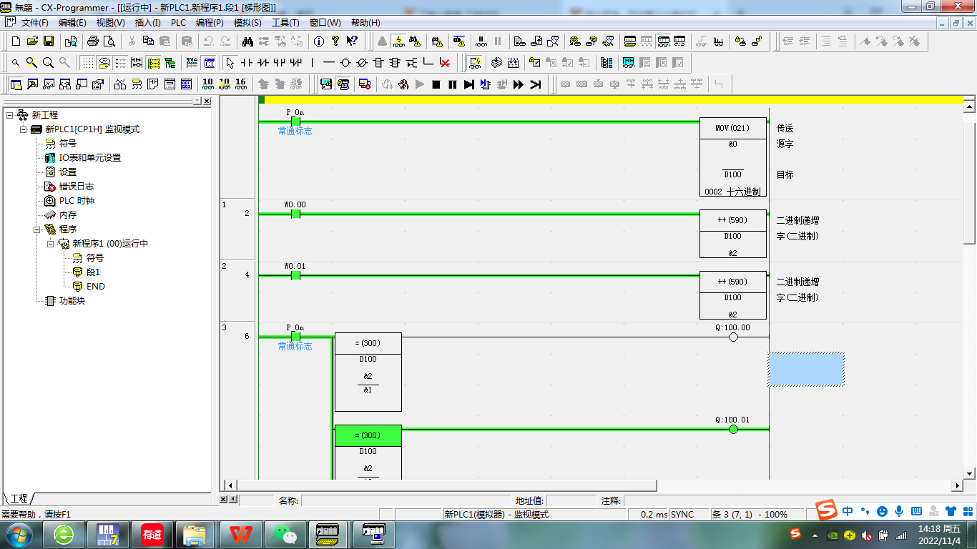This screenshot has height=549, width=977.
Task: Open the 模拟(S) menu
Action: 247,23
